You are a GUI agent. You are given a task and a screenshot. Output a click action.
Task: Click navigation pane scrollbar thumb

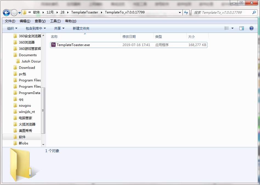[x=43, y=110]
